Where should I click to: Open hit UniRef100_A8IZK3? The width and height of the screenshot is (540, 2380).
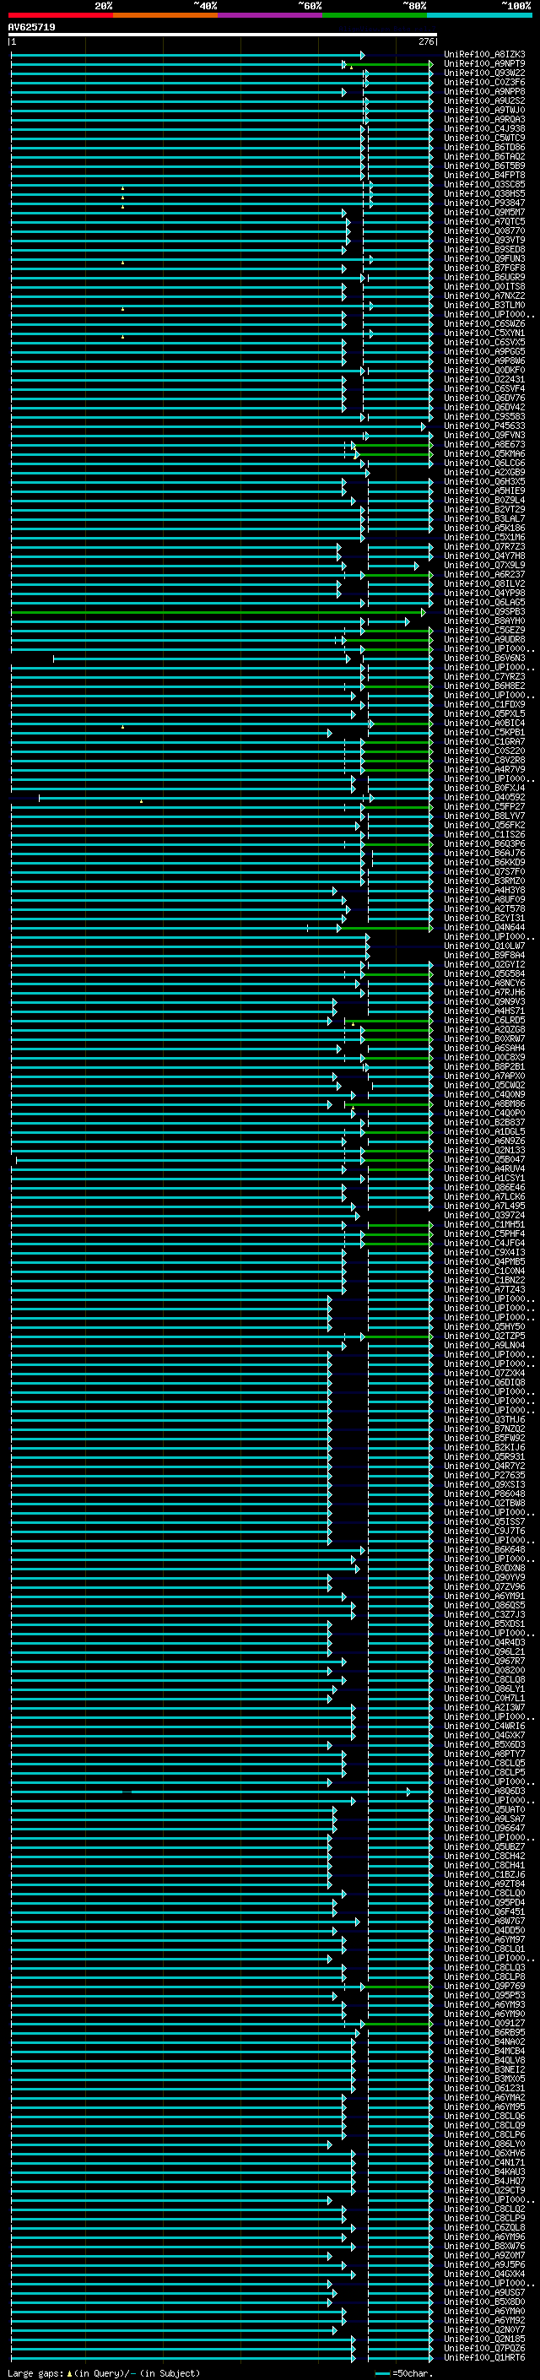tap(484, 55)
